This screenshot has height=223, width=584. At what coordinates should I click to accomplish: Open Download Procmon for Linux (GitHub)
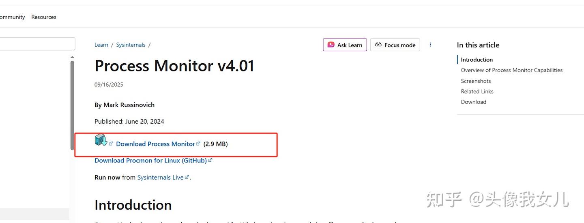pos(150,161)
